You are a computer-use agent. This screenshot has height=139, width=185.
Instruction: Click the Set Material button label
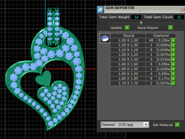163,125
